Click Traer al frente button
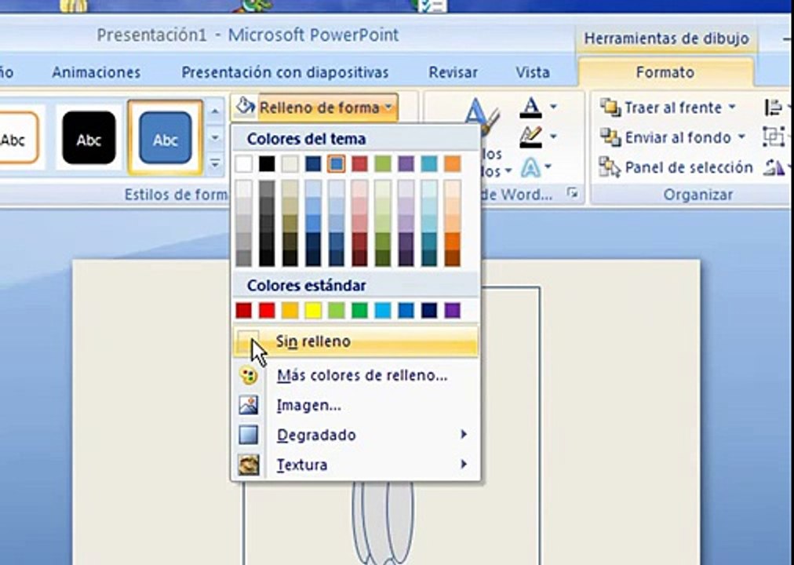Image resolution: width=794 pixels, height=565 pixels. pyautogui.click(x=661, y=108)
